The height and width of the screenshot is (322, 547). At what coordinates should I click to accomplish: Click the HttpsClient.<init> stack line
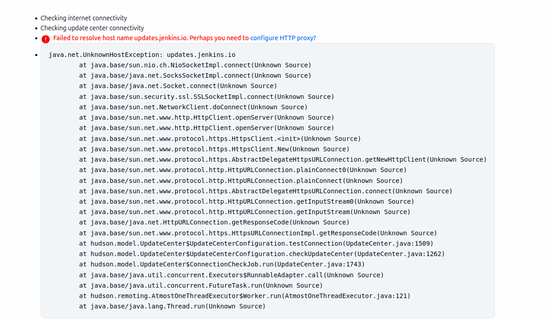220,139
